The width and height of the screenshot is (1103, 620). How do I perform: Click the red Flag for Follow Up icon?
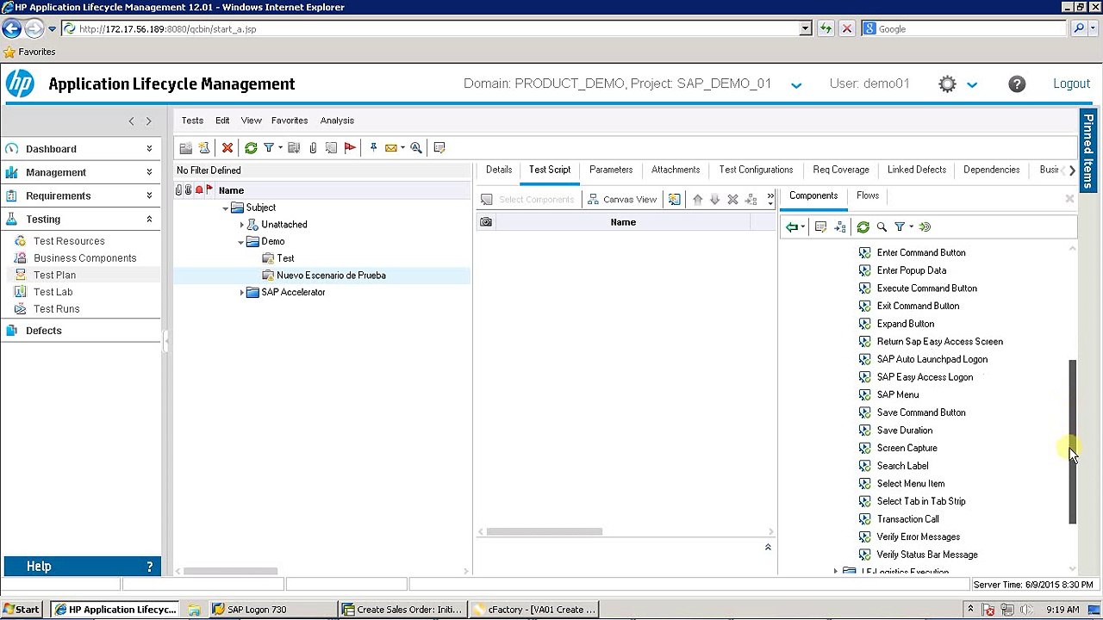(349, 148)
